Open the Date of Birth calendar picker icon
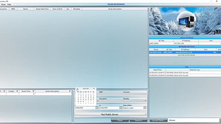This screenshot has width=221, height=124. [145, 108]
